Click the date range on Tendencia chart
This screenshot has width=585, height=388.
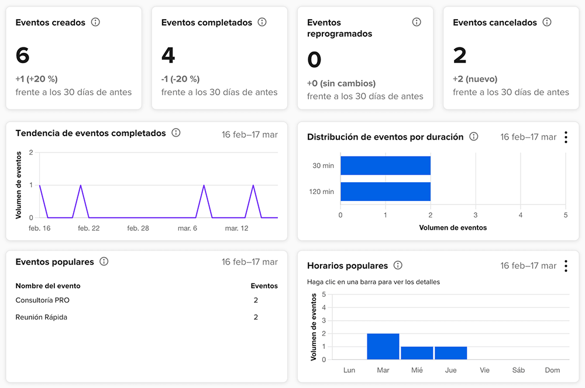click(250, 134)
